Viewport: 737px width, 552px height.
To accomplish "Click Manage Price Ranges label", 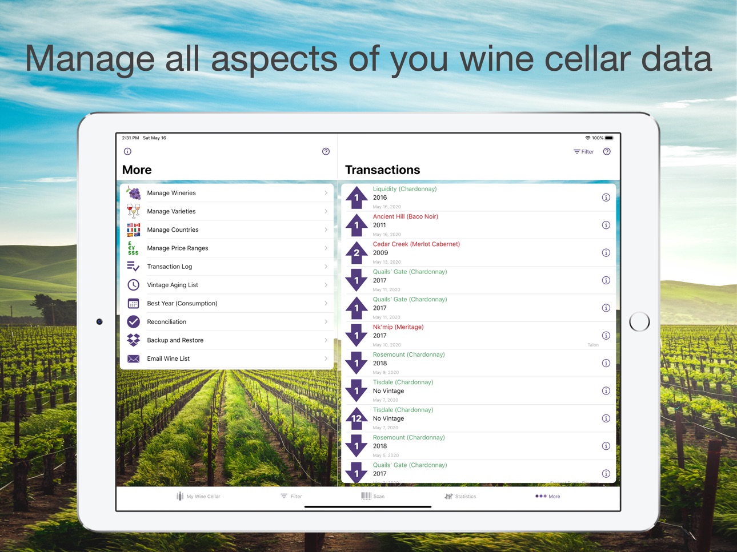I will click(x=178, y=248).
